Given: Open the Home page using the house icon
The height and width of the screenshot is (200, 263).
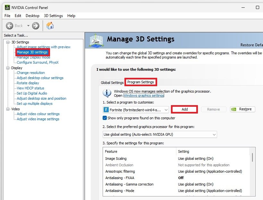Looking at the screenshot, I should point(50,26).
